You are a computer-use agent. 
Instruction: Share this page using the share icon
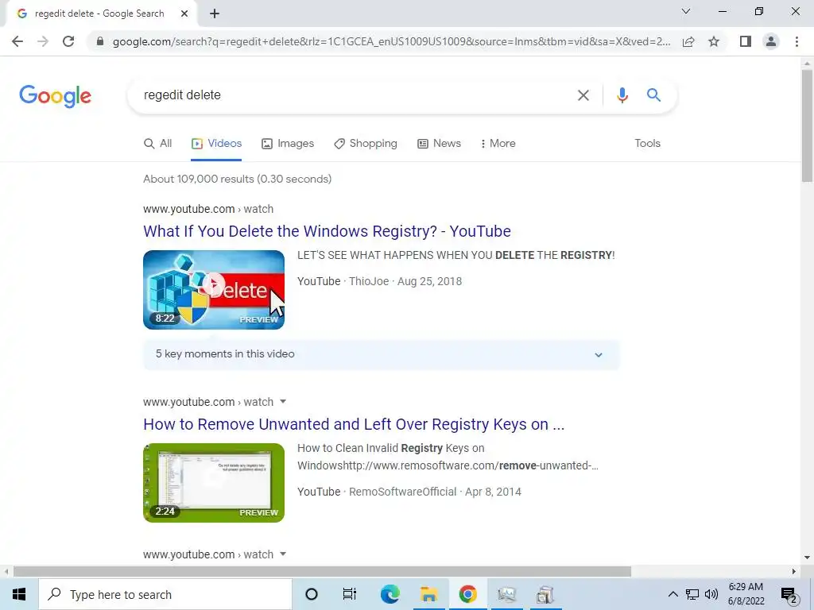coord(688,41)
